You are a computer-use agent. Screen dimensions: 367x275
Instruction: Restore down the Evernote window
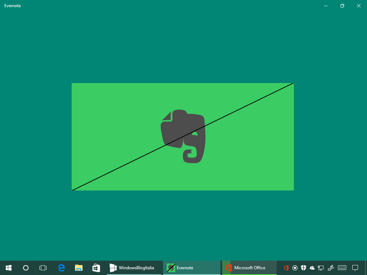point(342,6)
